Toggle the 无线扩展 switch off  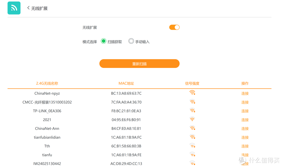coord(174,27)
